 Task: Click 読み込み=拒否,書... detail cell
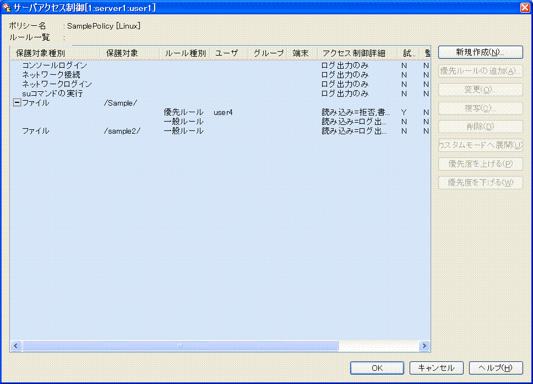point(356,112)
